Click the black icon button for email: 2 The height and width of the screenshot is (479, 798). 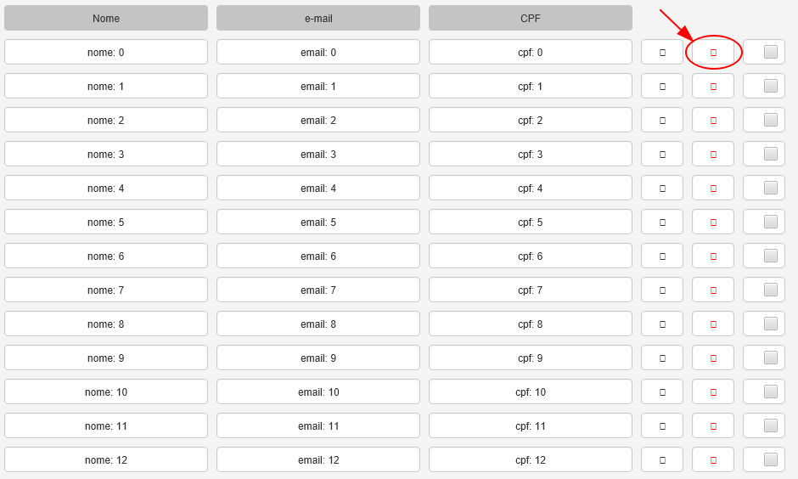click(x=662, y=120)
